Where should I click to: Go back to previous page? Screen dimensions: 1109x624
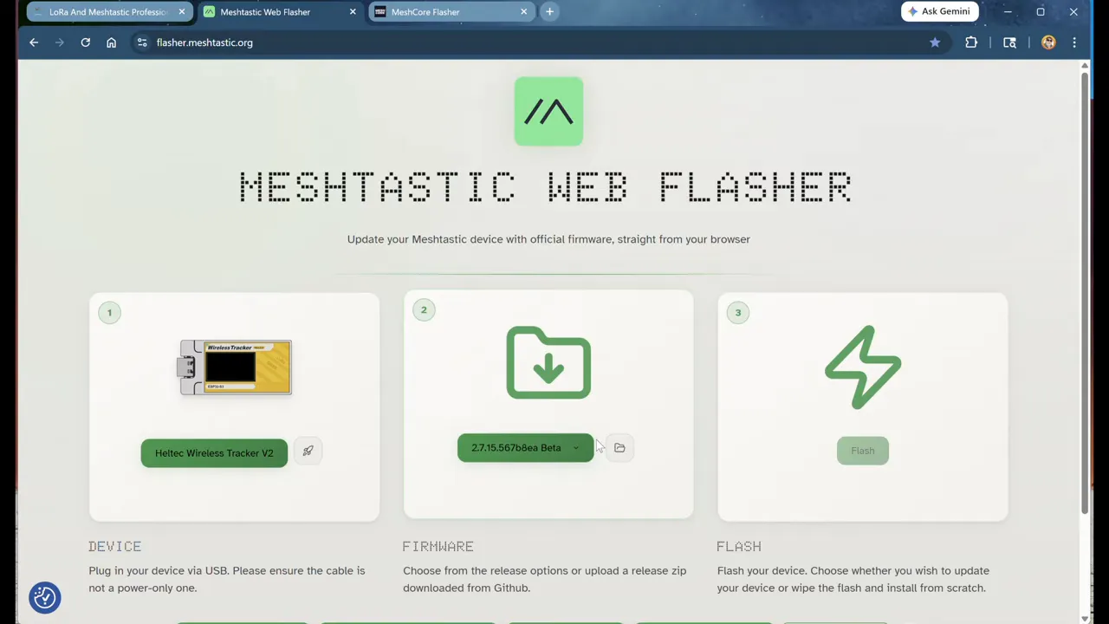pos(34,42)
